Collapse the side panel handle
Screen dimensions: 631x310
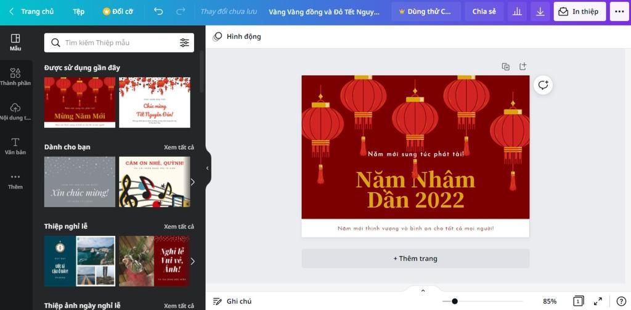pyautogui.click(x=208, y=168)
